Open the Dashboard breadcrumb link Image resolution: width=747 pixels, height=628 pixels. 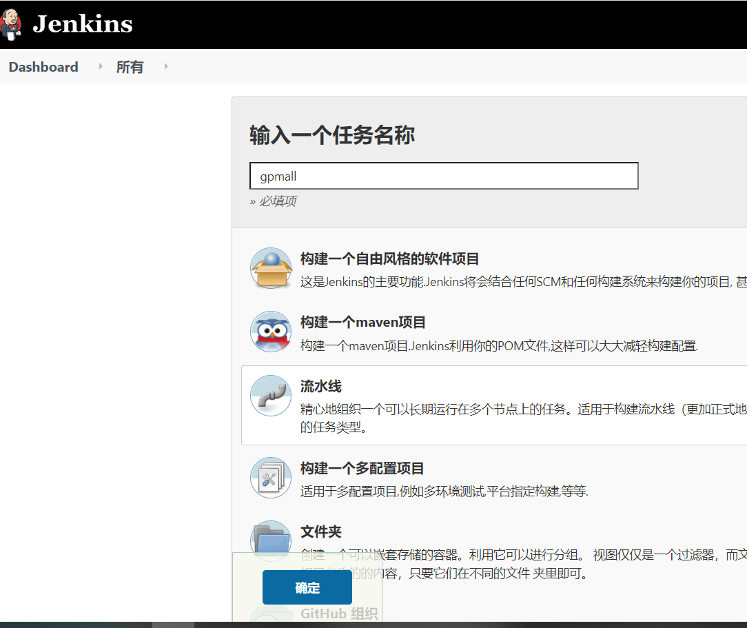pos(43,67)
